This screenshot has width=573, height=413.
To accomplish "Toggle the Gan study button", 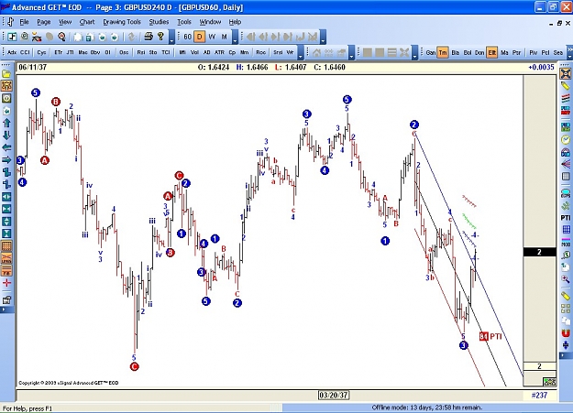I will coord(431,52).
